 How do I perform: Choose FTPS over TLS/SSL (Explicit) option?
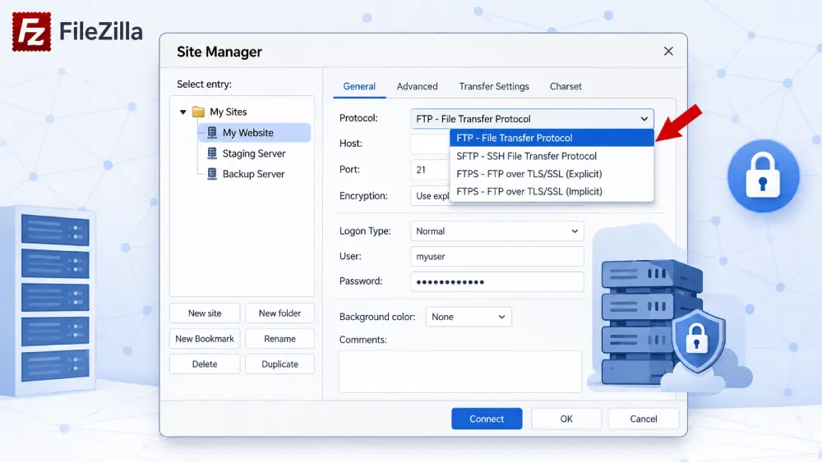click(552, 174)
